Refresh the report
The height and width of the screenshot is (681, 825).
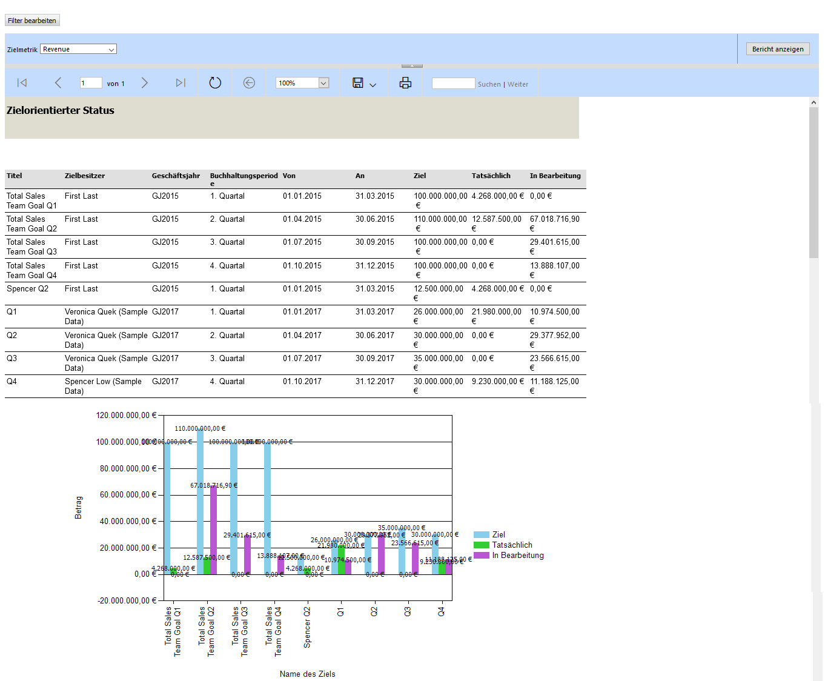[215, 83]
